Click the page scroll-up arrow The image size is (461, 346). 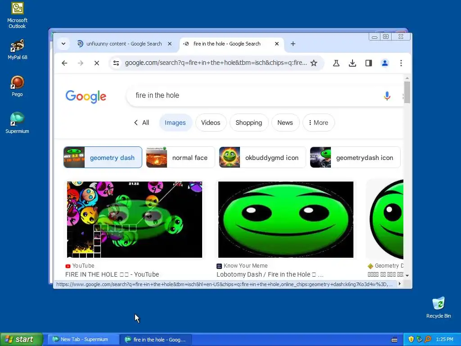click(x=407, y=78)
